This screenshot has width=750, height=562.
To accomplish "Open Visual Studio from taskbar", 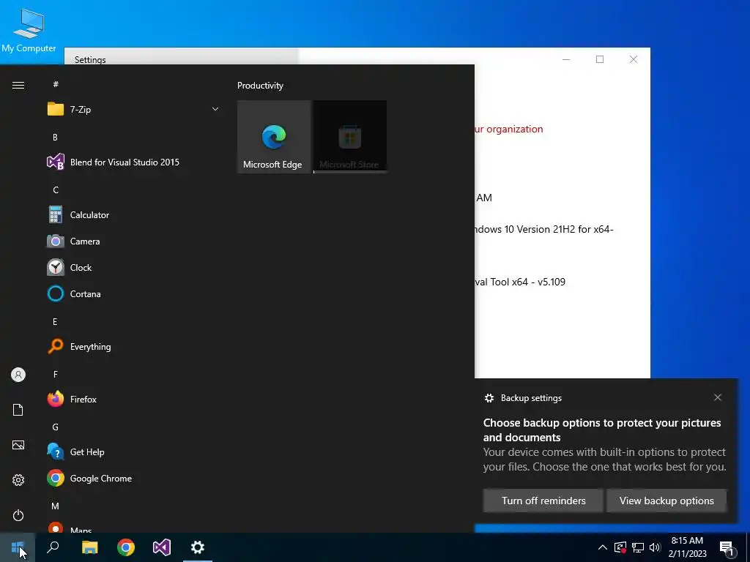I will pos(162,547).
